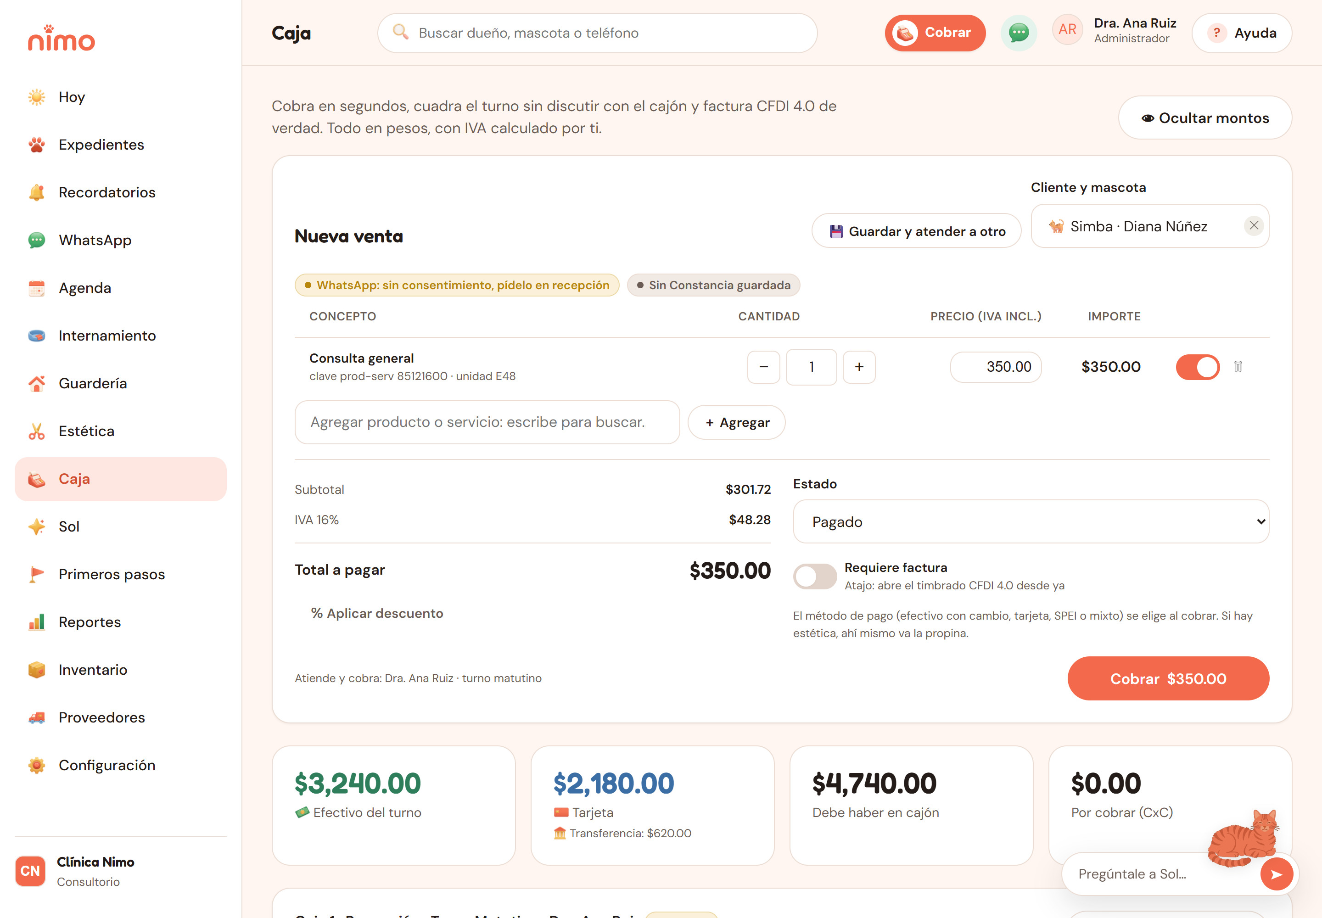Click the Cobrar $350.00 button
Screen dimensions: 1322x918
1168,679
